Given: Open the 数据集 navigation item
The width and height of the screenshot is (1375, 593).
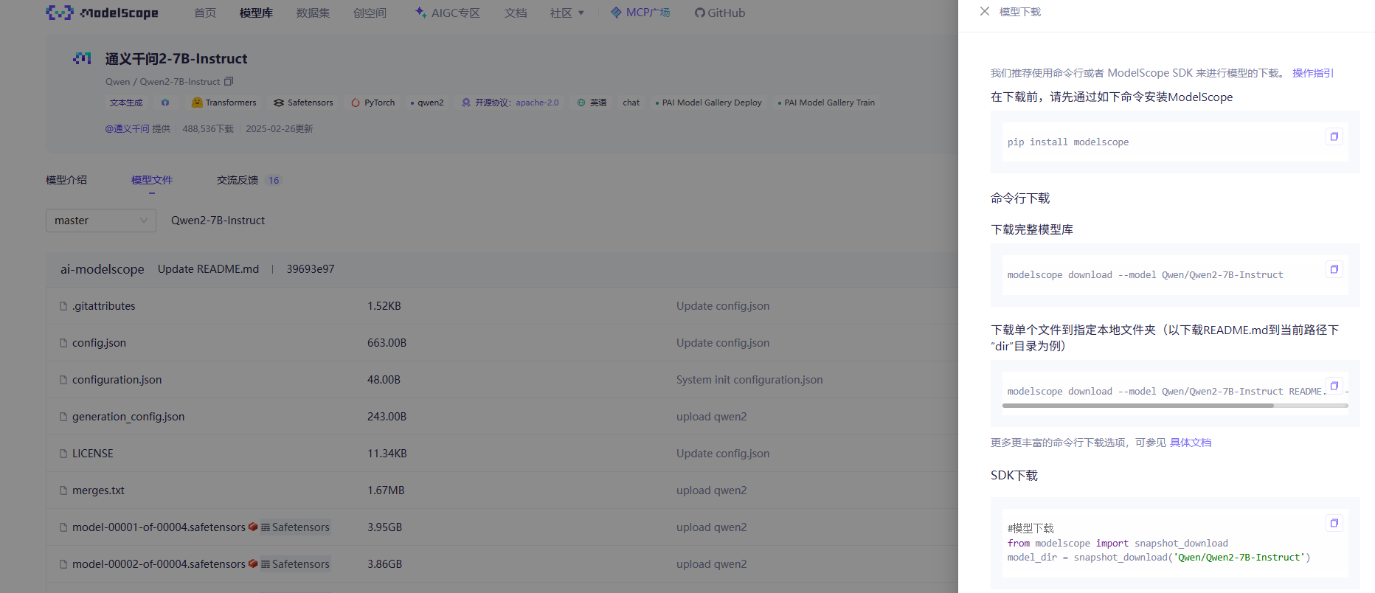Looking at the screenshot, I should coord(313,13).
